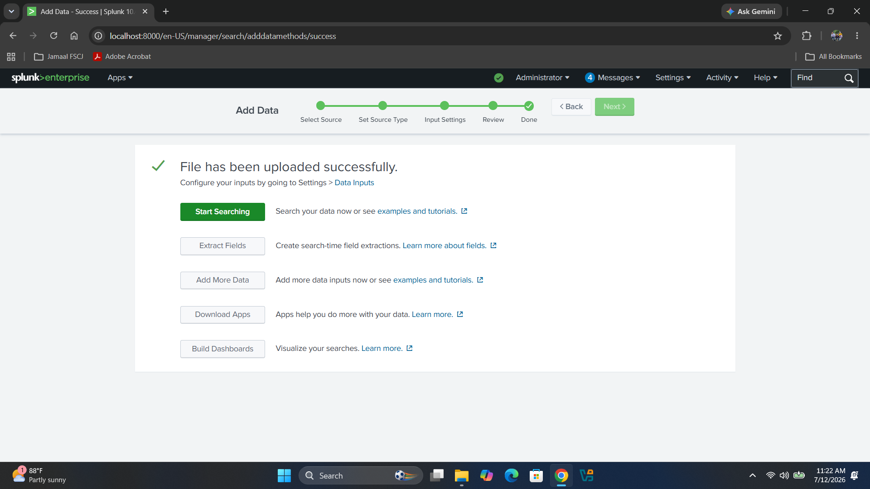Open Microsoft Store from the taskbar
The image size is (870, 489).
pos(536,475)
